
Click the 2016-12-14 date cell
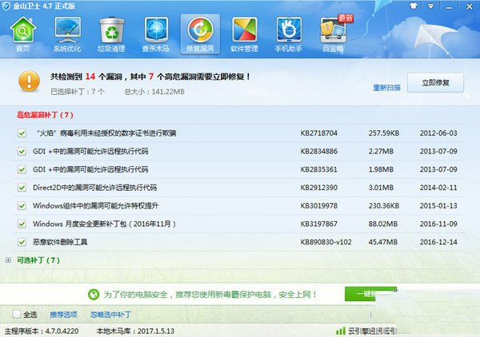click(438, 242)
